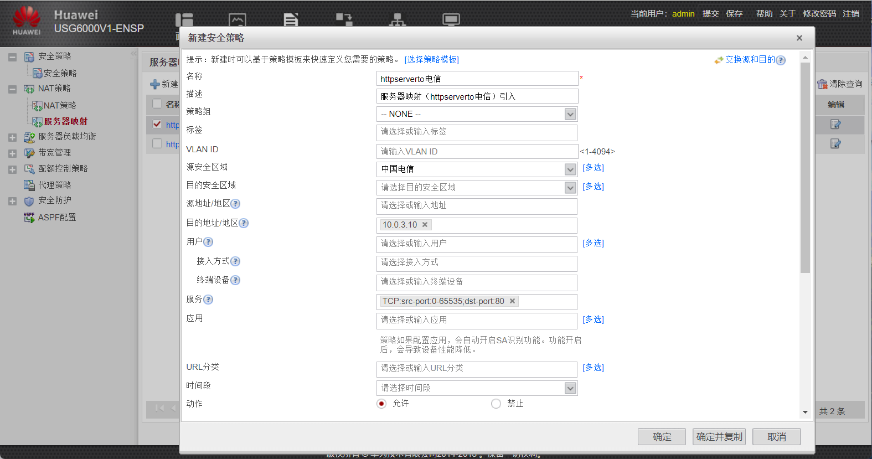Open 帮助 in top menu
Viewport: 872px width, 459px height.
tap(764, 14)
